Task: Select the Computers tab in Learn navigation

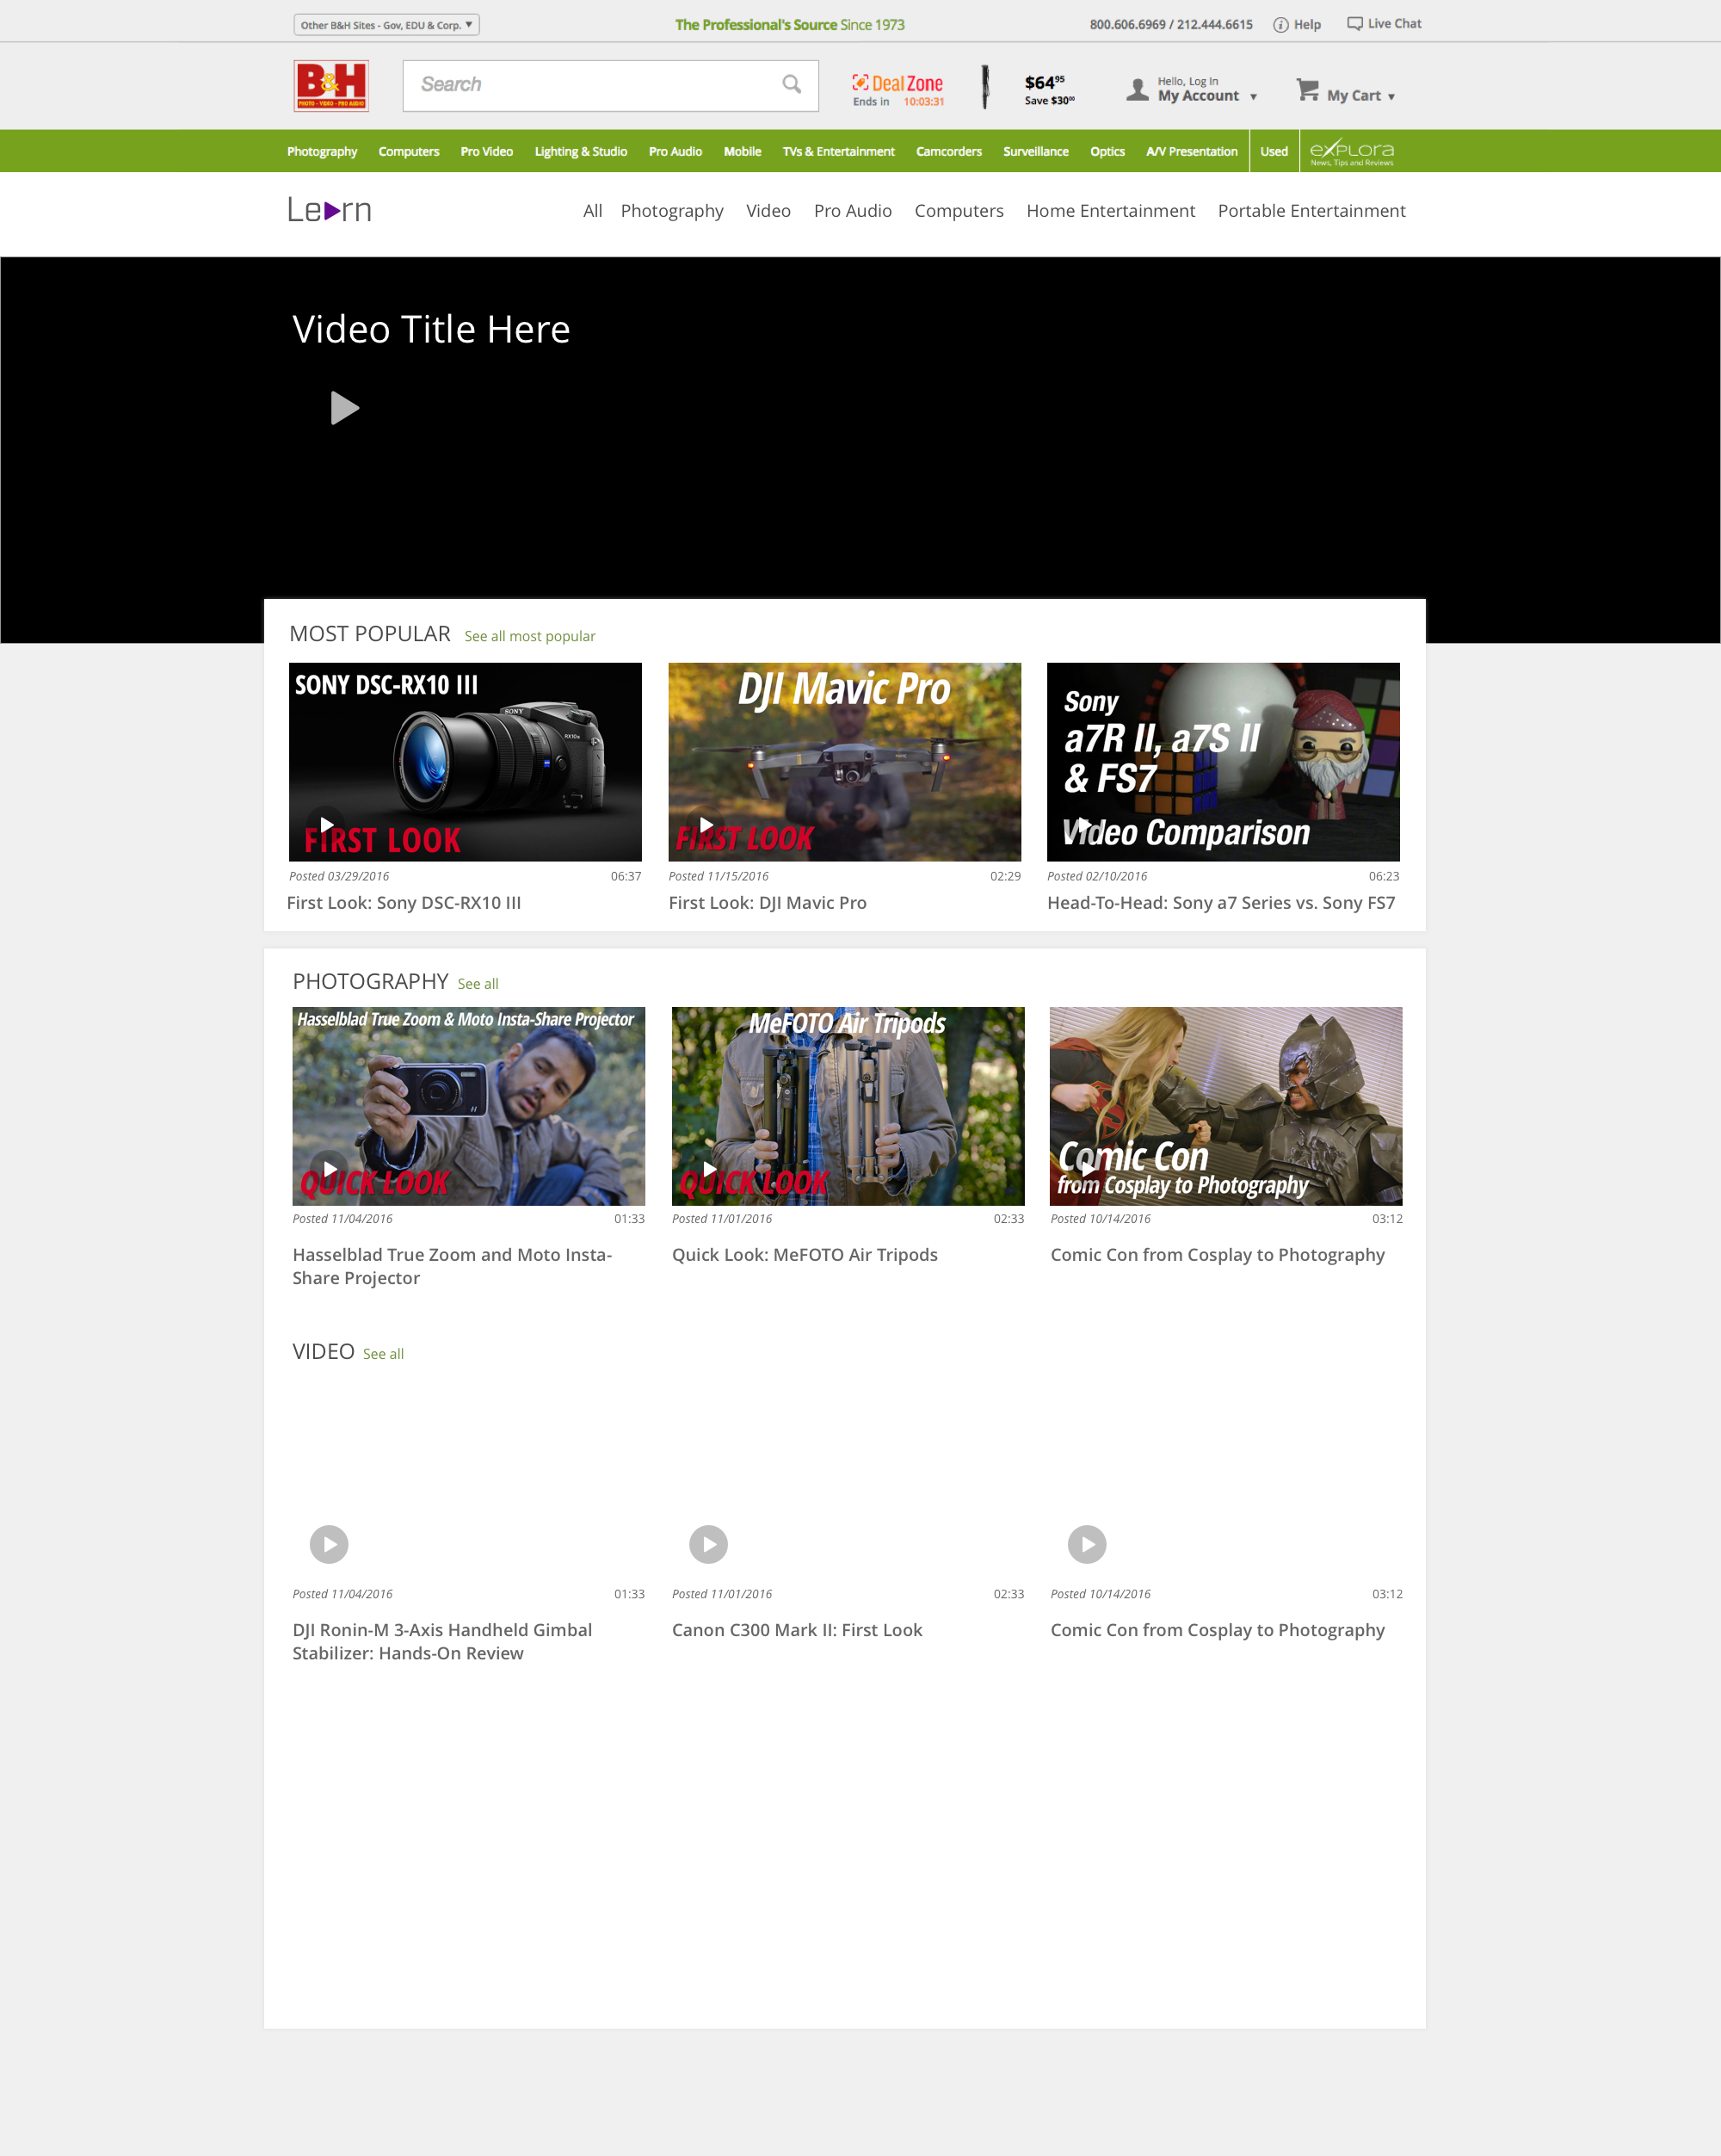Action: (x=959, y=211)
